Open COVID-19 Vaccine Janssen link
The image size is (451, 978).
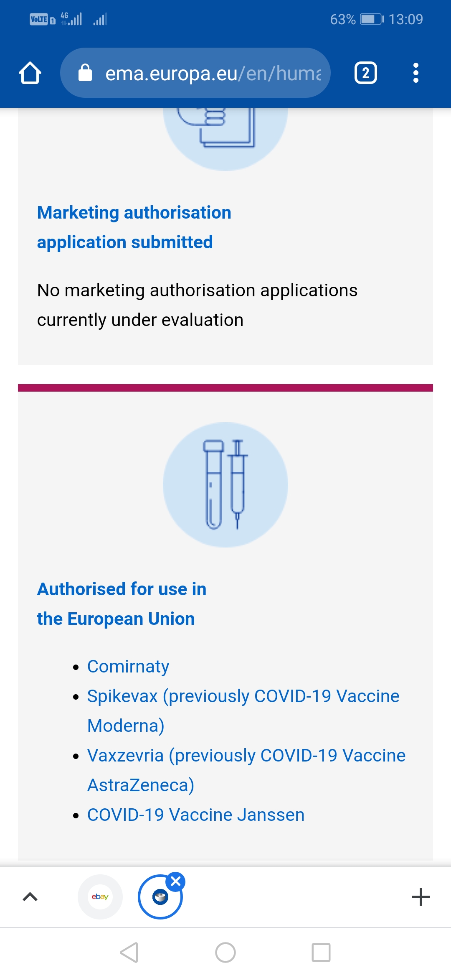196,815
